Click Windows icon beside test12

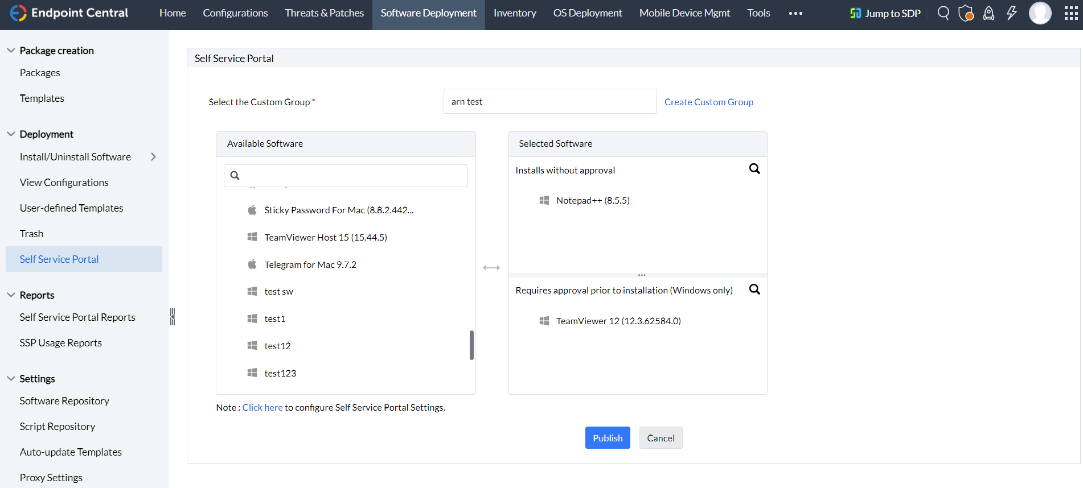pyautogui.click(x=252, y=345)
